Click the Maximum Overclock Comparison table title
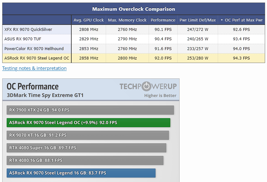 click(133, 9)
